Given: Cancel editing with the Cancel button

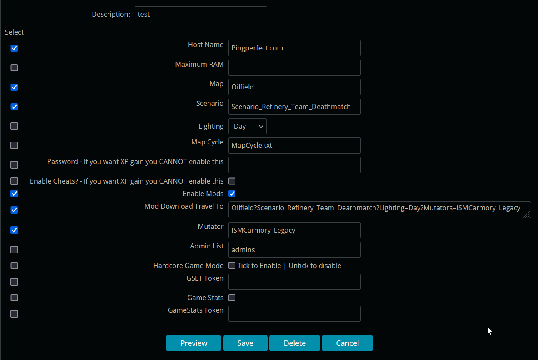Looking at the screenshot, I should (x=347, y=343).
